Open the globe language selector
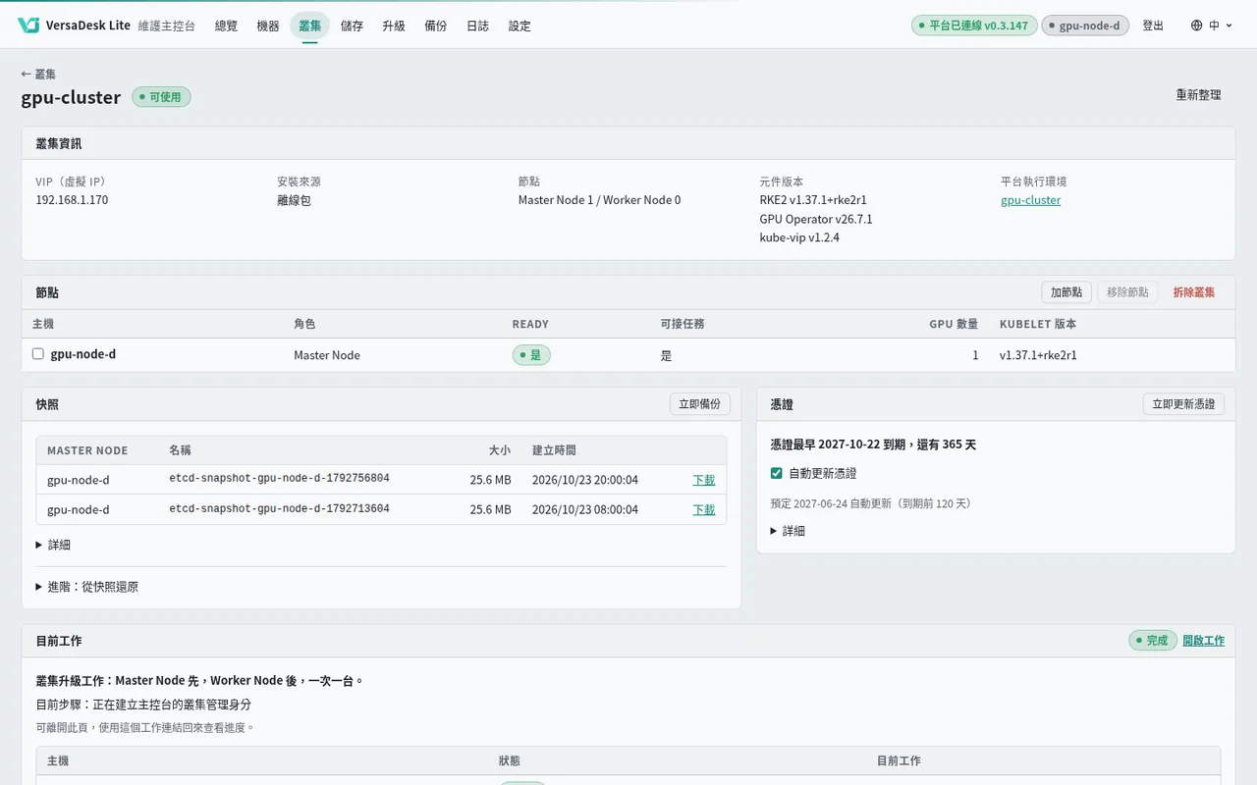 [x=1211, y=26]
